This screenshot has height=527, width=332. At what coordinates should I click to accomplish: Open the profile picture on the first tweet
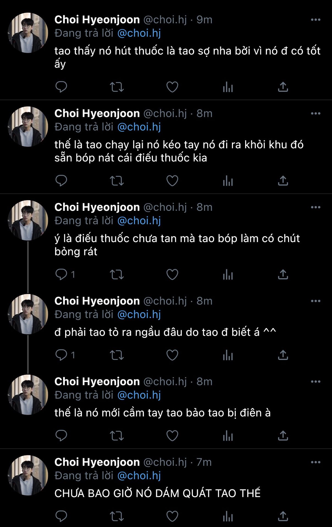(x=28, y=33)
